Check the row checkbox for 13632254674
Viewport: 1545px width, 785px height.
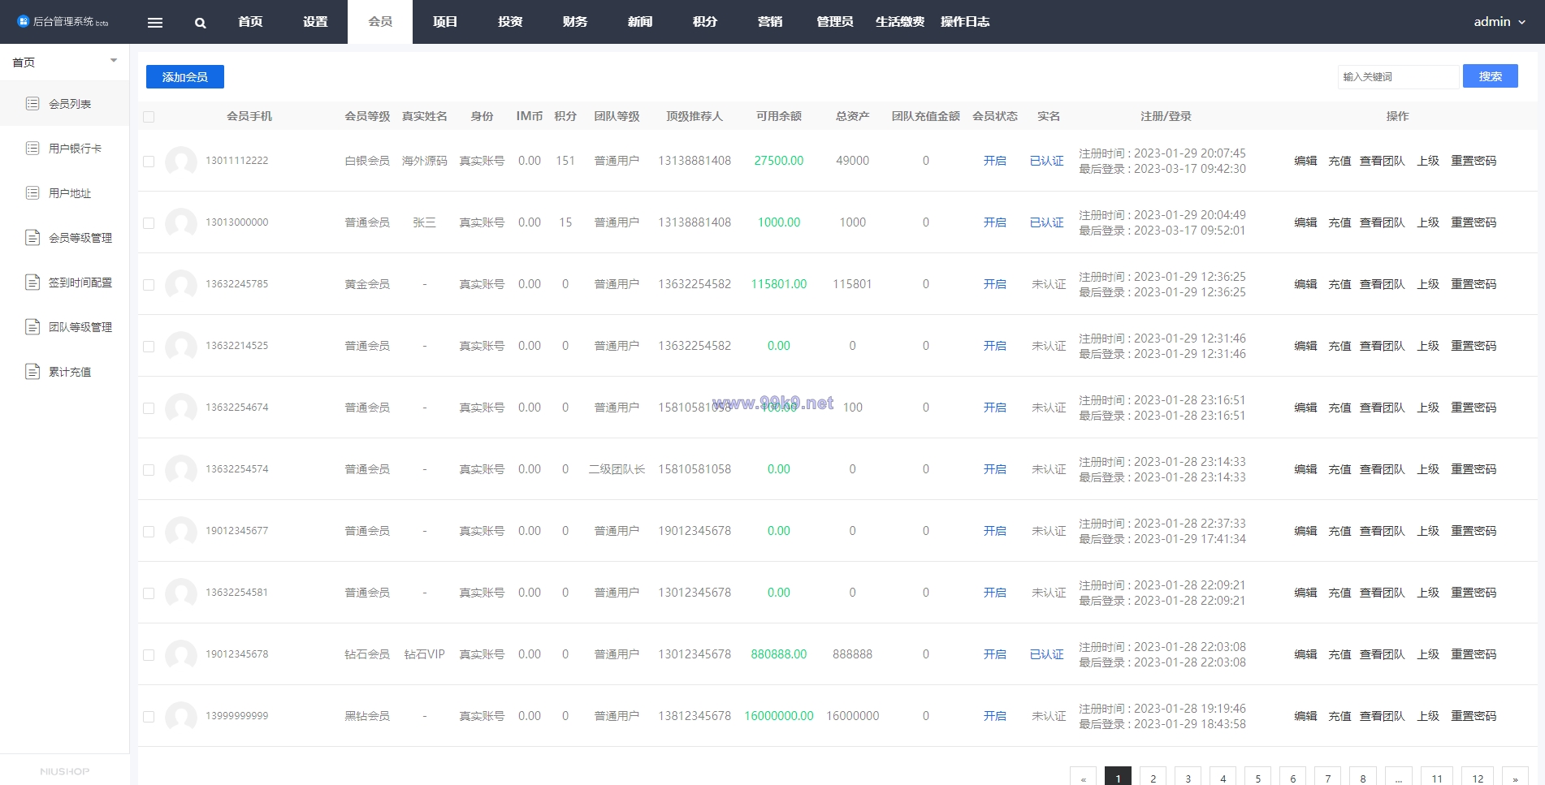[x=149, y=408]
